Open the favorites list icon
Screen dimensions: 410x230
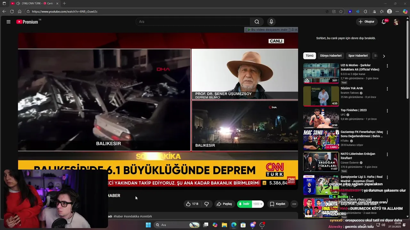pyautogui.click(x=382, y=11)
